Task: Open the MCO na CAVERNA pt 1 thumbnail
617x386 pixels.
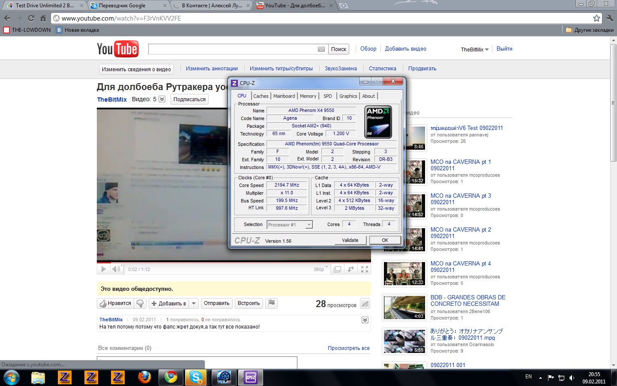Action: tap(405, 172)
